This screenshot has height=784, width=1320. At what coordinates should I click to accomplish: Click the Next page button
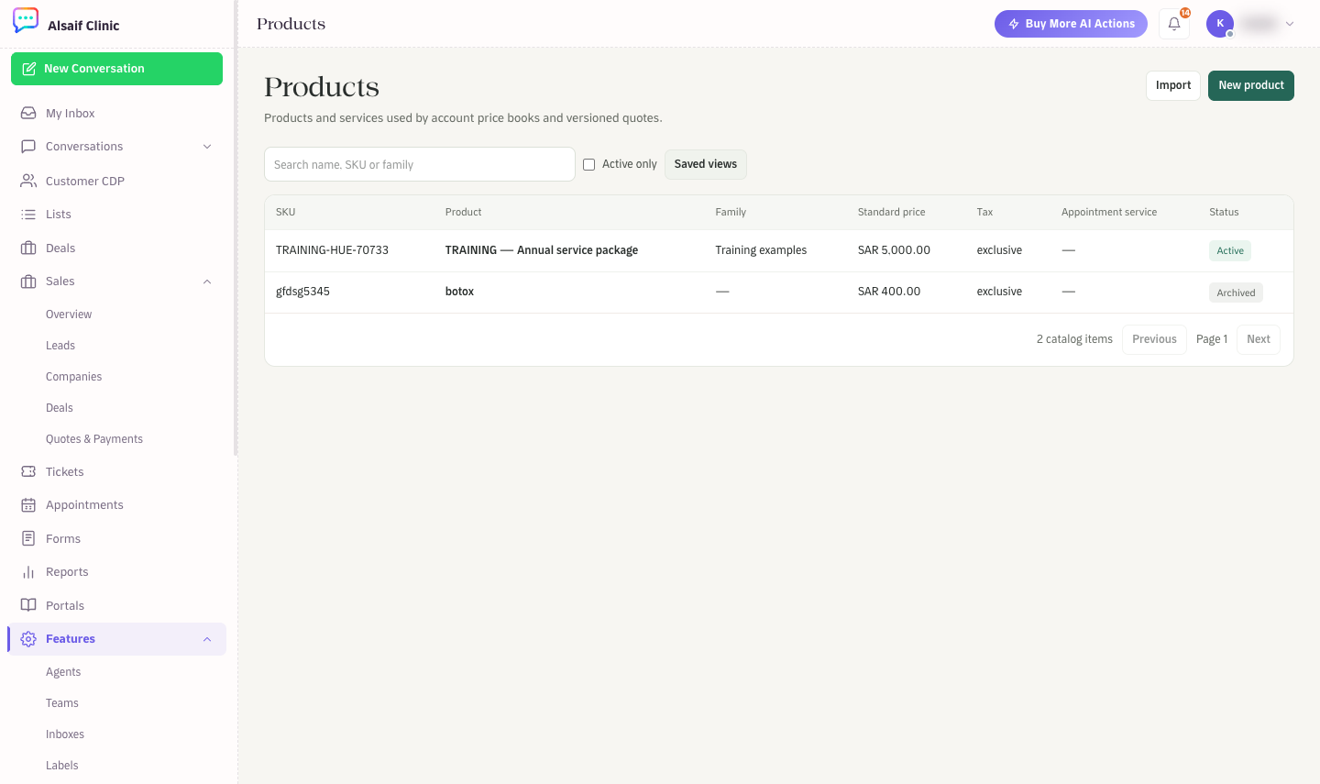pyautogui.click(x=1259, y=339)
